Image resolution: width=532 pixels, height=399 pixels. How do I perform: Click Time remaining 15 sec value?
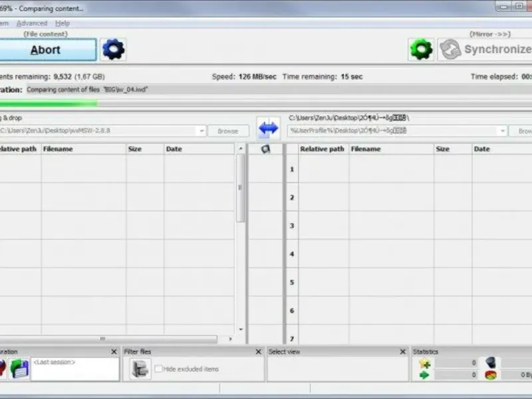(352, 76)
